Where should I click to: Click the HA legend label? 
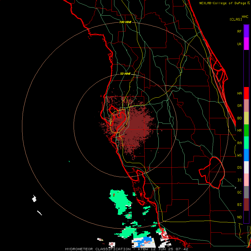(239, 93)
